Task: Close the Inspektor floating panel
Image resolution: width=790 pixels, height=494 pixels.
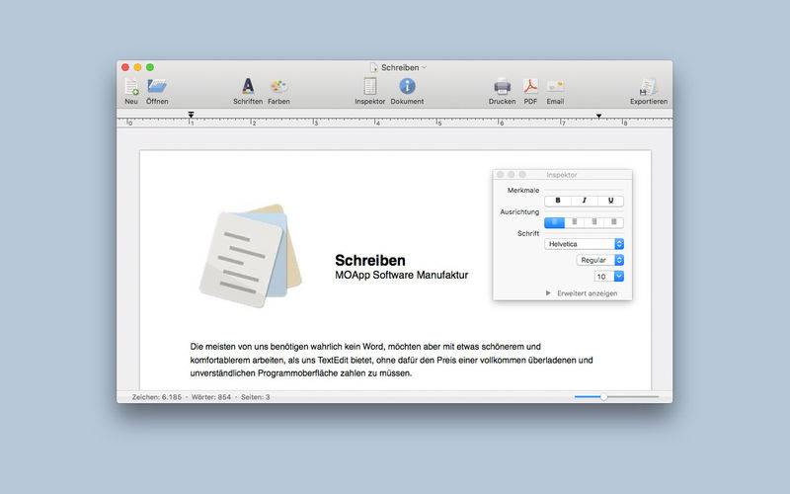Action: [x=500, y=175]
